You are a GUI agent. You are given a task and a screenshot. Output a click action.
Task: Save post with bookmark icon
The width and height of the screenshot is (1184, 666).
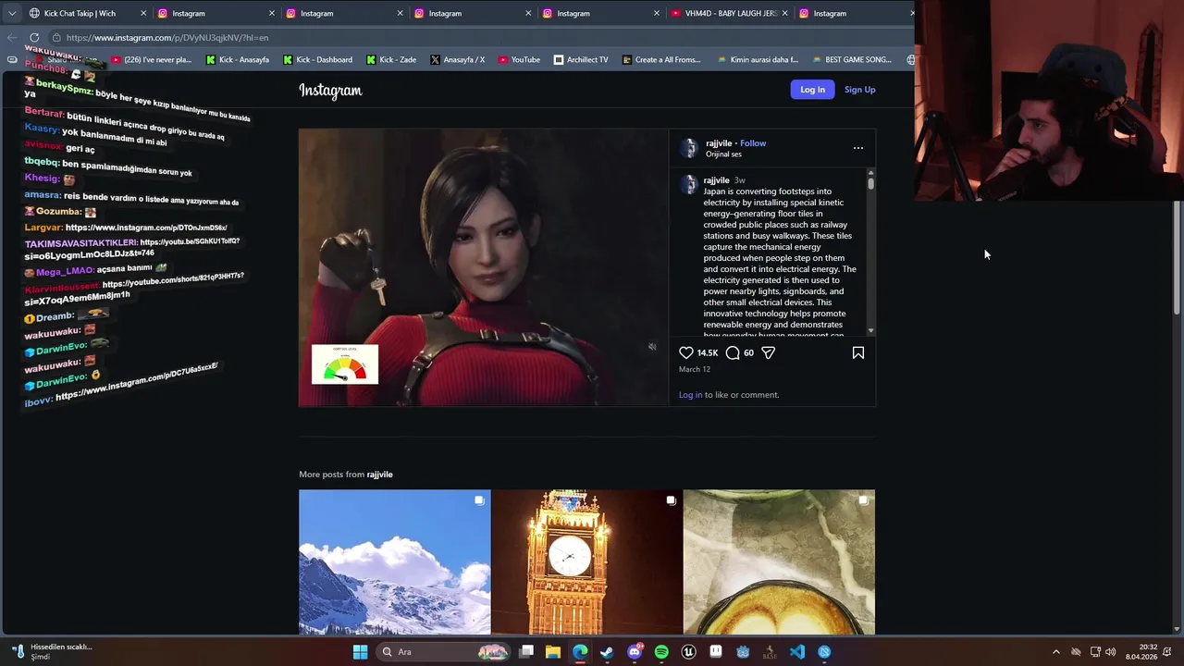pyautogui.click(x=858, y=352)
